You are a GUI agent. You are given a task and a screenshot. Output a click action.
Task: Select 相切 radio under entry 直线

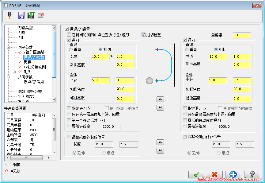tap(100, 49)
